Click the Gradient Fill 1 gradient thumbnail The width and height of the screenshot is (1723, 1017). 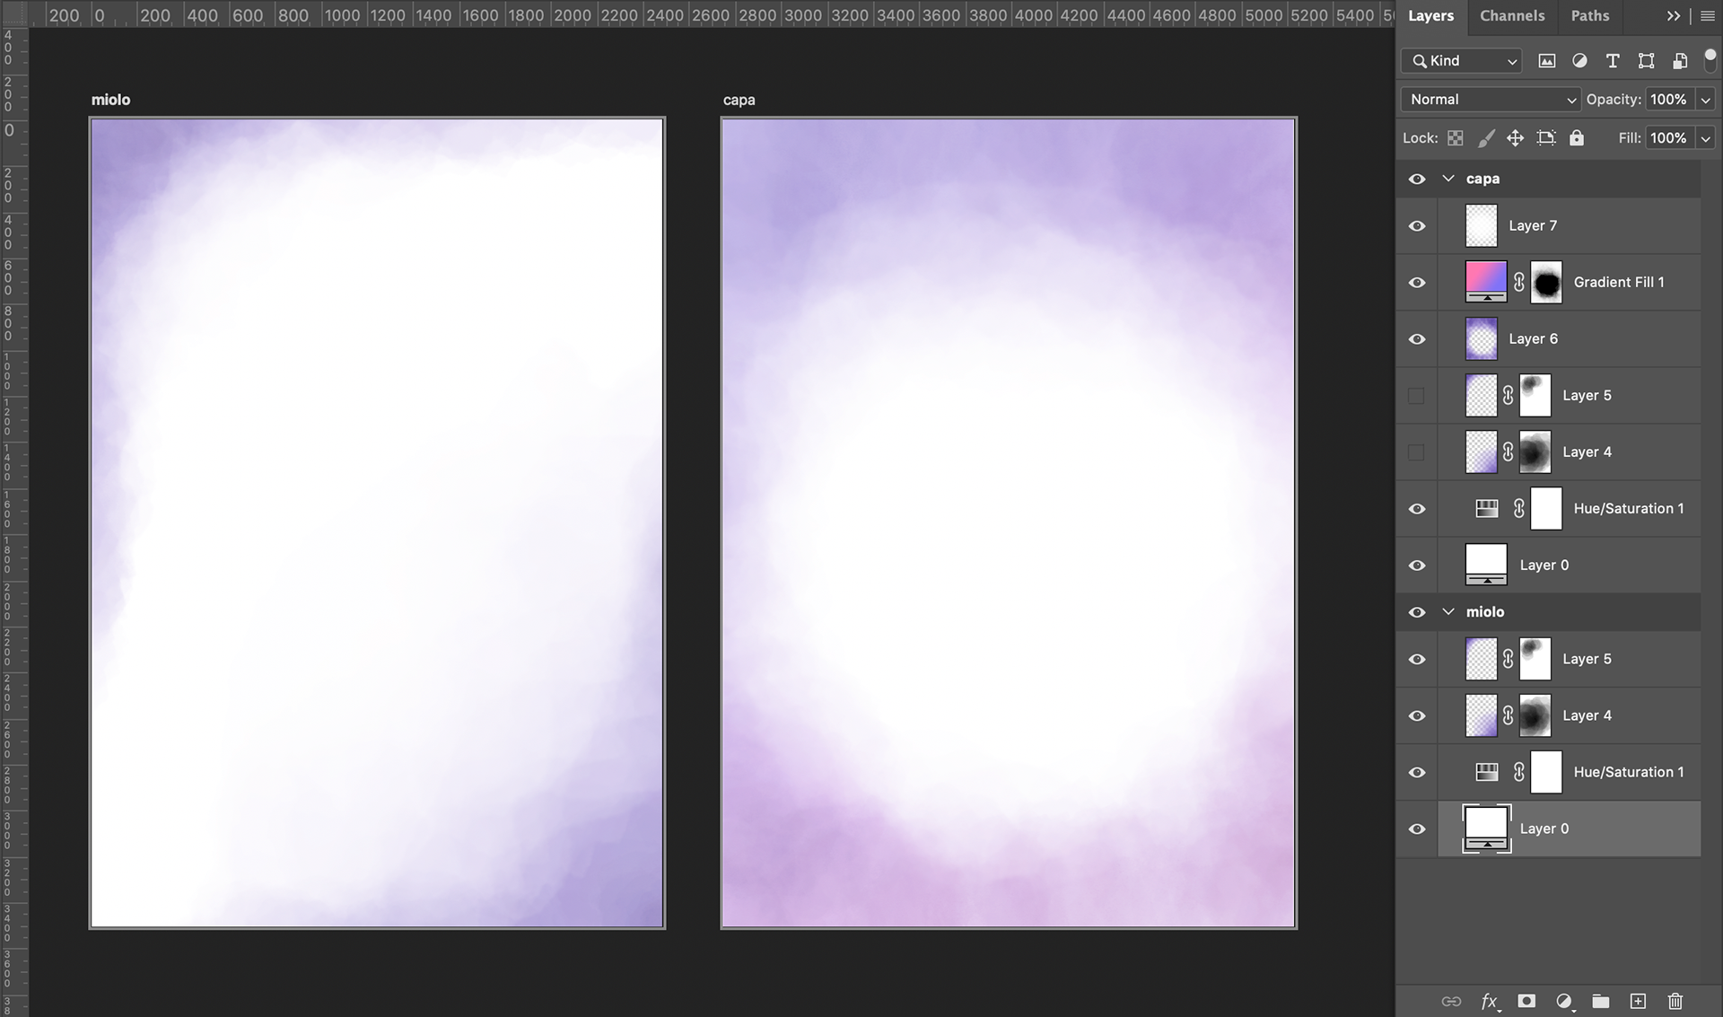[1485, 282]
